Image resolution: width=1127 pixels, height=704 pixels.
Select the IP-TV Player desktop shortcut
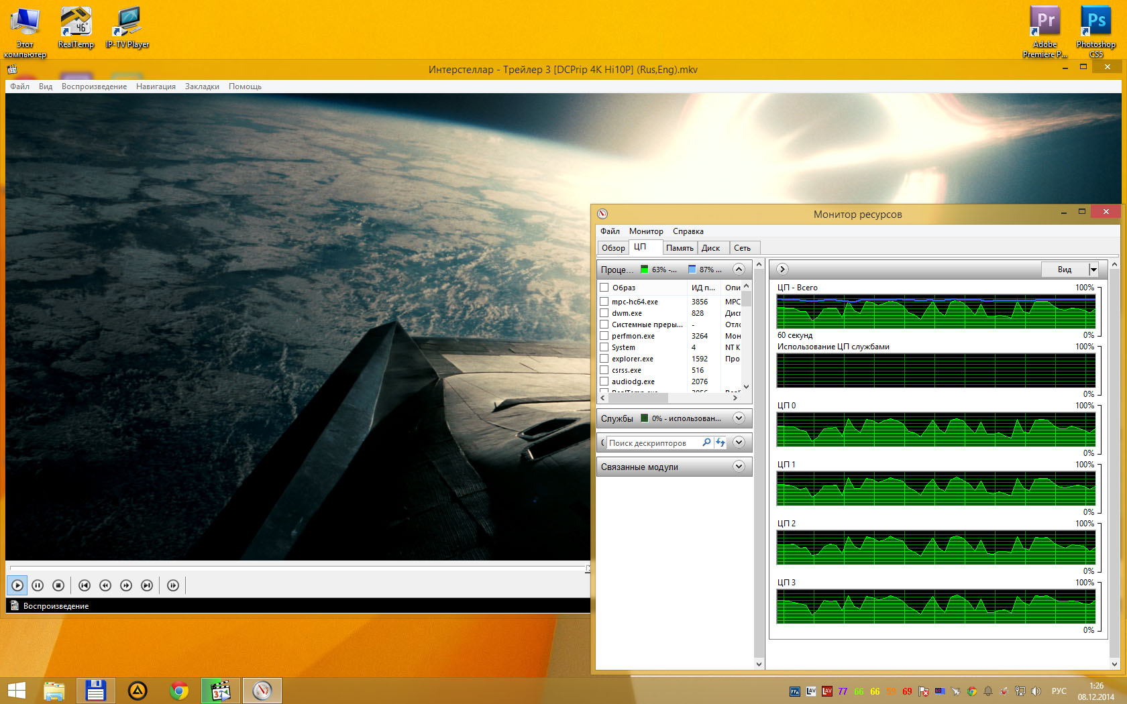click(127, 27)
